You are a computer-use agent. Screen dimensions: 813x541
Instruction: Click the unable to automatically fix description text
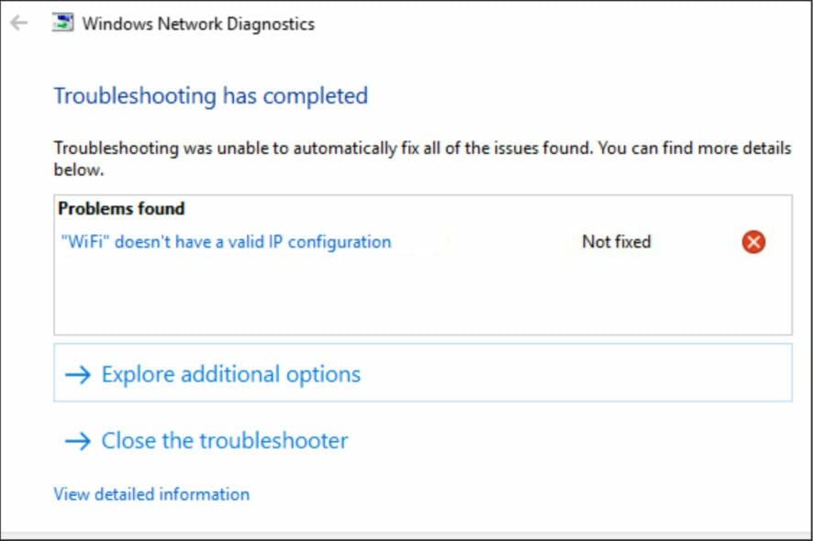pos(423,159)
